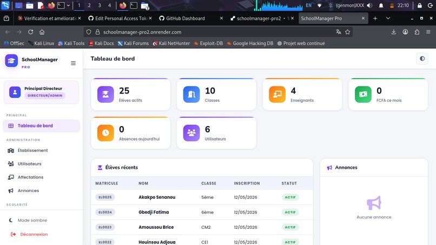436x245 pixels.
Task: Expand the terminal launcher dropdown arrow
Action: tap(68, 5)
